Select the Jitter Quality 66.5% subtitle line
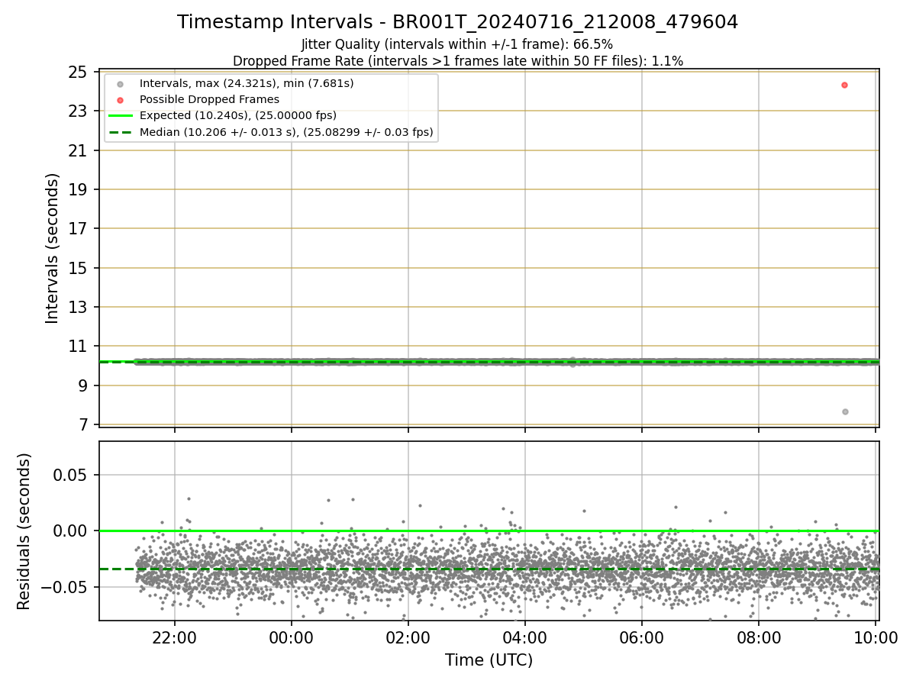 click(x=457, y=44)
